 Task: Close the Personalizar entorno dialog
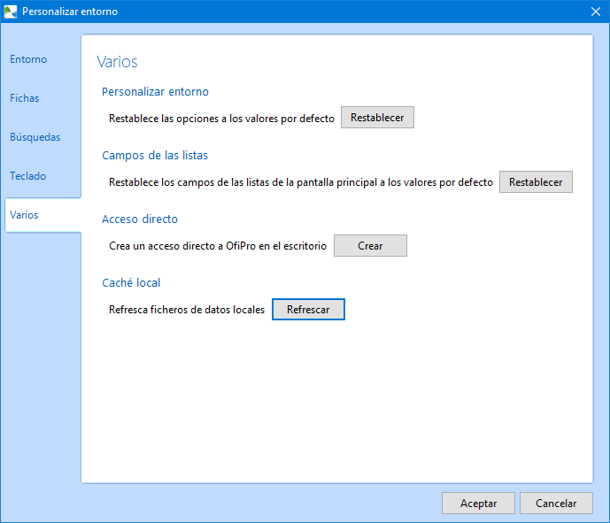point(596,12)
